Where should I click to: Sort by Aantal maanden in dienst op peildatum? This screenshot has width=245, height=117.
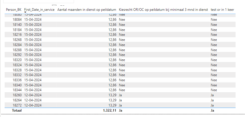coord(87,10)
